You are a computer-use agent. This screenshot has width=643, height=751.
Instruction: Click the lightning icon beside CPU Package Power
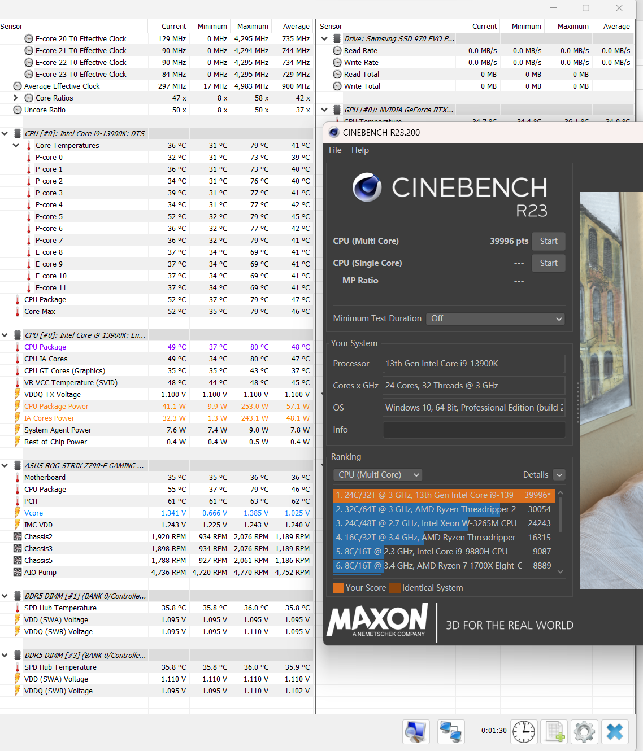click(18, 407)
